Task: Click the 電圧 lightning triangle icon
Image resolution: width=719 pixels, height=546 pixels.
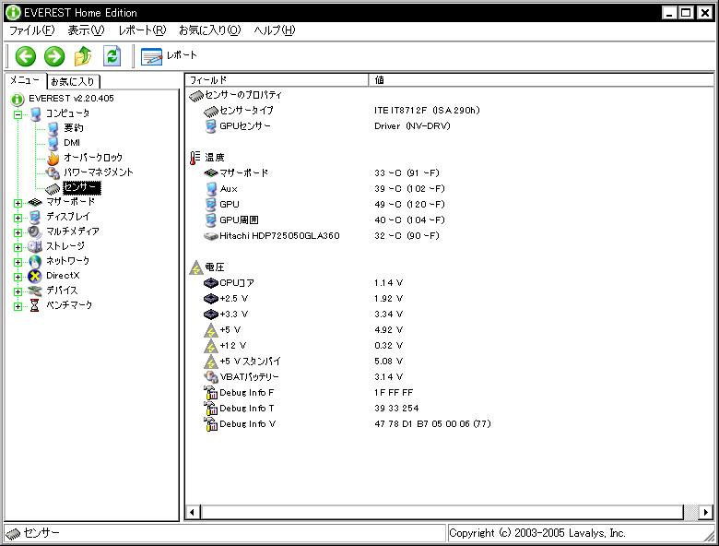Action: click(x=195, y=267)
